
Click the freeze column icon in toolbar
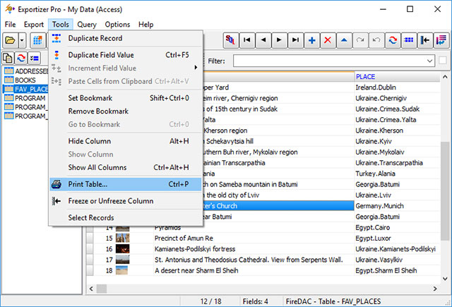[425, 40]
